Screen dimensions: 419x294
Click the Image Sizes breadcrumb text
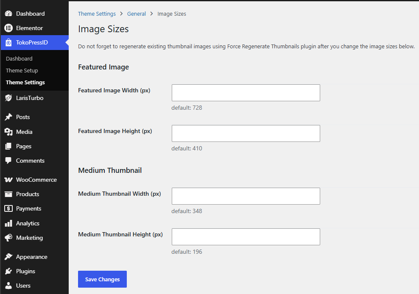(x=172, y=14)
